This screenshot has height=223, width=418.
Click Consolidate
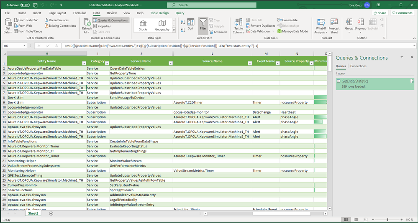[x=287, y=20]
